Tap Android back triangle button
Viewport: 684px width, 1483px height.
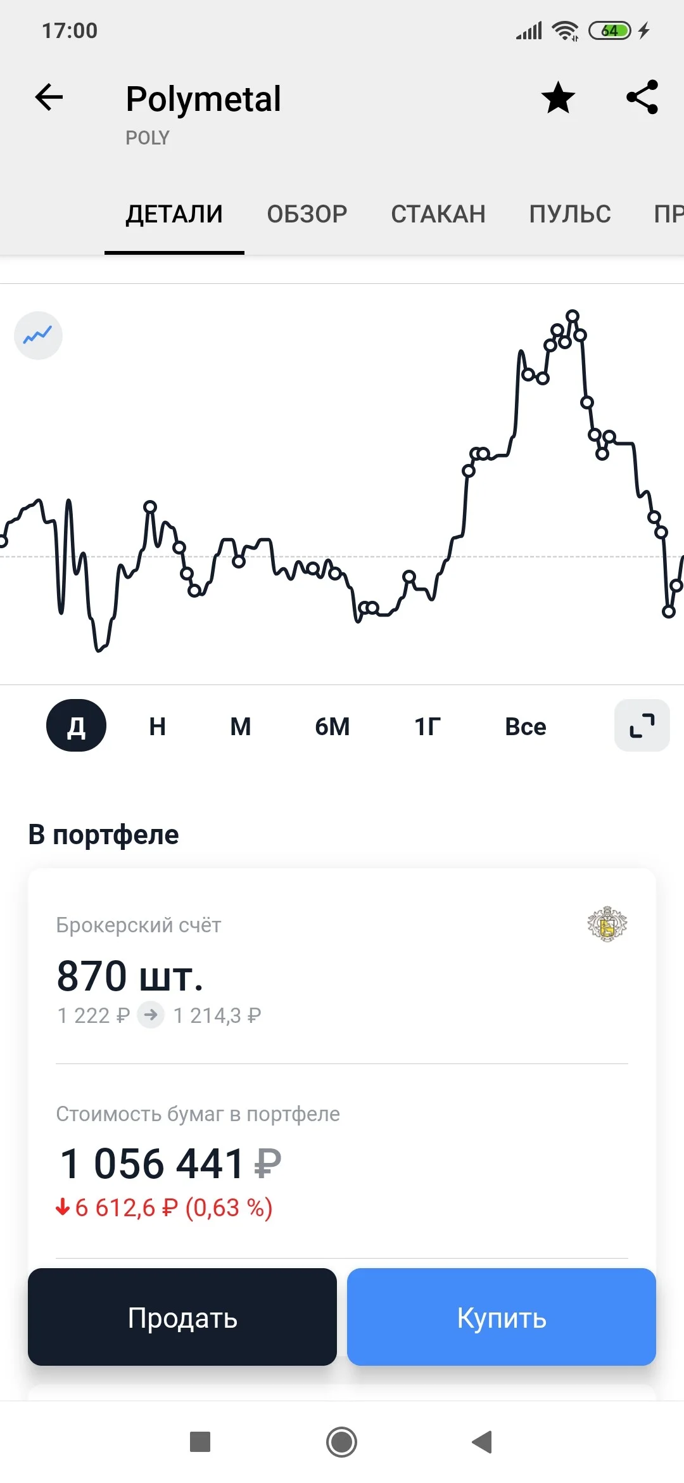pos(482,1442)
